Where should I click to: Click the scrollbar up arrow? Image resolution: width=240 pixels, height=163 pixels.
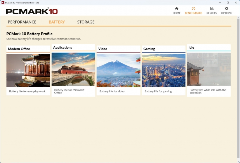click(238, 17)
